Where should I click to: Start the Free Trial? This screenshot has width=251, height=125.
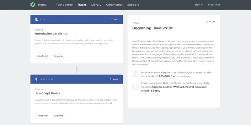coord(214,5)
